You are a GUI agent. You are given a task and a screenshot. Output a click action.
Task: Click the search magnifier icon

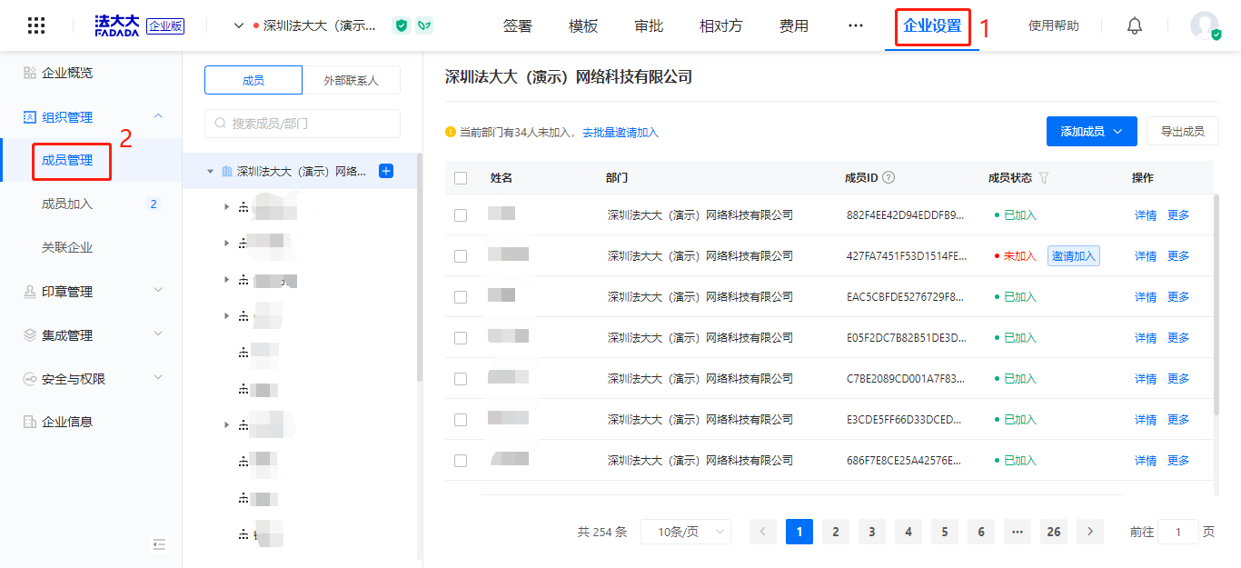coord(221,124)
